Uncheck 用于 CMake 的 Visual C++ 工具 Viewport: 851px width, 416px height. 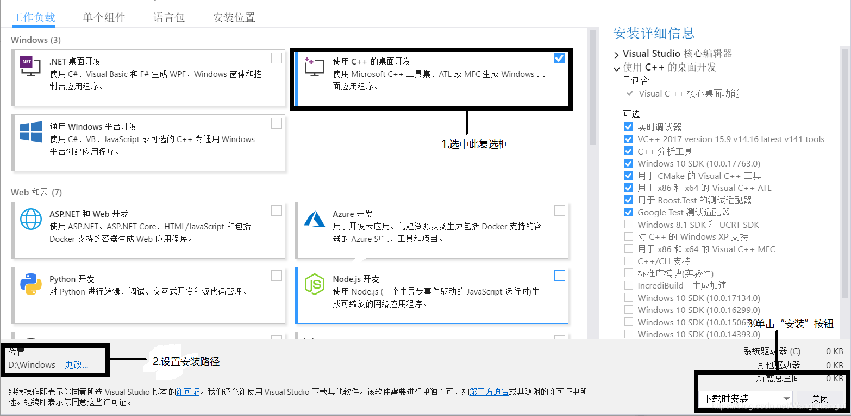coord(629,176)
